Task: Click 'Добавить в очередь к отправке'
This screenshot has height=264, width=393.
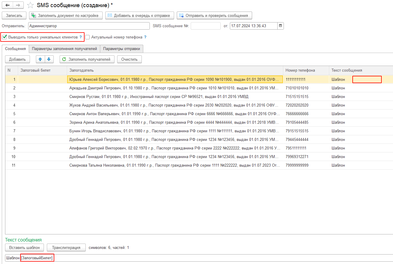Action: [x=139, y=15]
